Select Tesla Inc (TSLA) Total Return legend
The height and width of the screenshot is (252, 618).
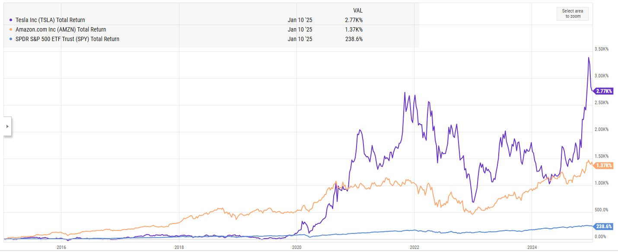click(x=50, y=20)
